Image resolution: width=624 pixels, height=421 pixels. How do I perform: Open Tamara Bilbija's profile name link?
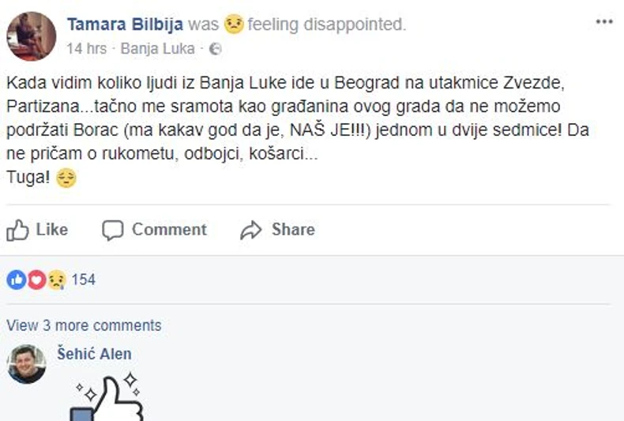tap(126, 24)
